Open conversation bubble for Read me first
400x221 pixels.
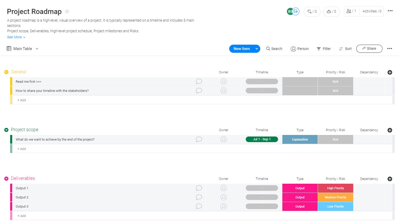click(199, 81)
